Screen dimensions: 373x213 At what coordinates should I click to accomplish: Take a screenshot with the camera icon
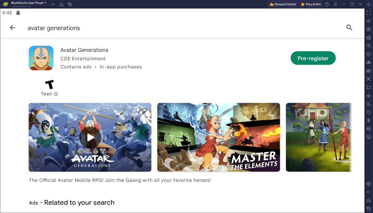point(369,79)
